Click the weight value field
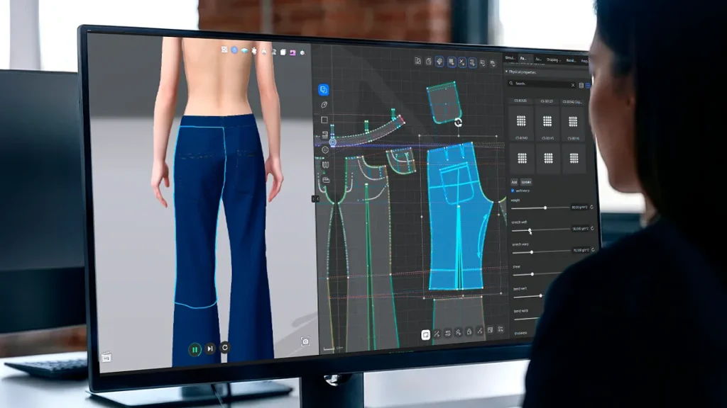 (579, 208)
